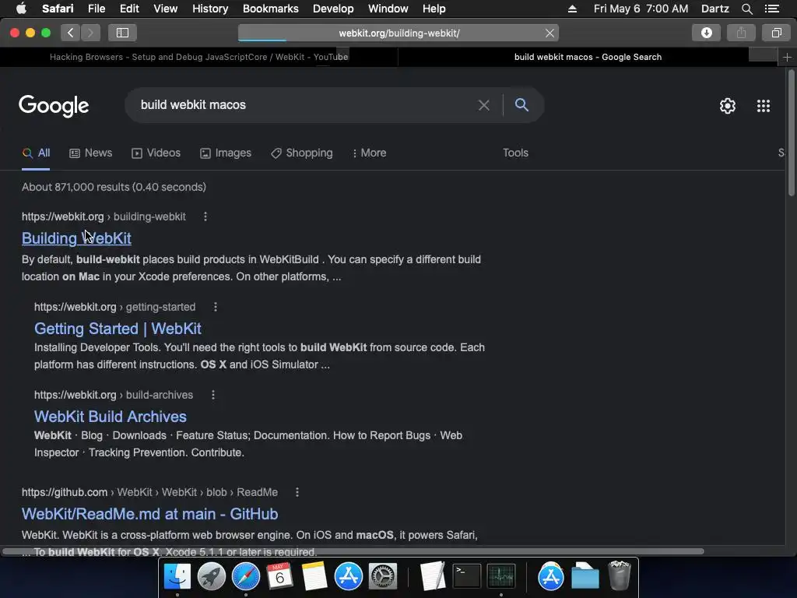Switch to the Shopping tab

(302, 153)
